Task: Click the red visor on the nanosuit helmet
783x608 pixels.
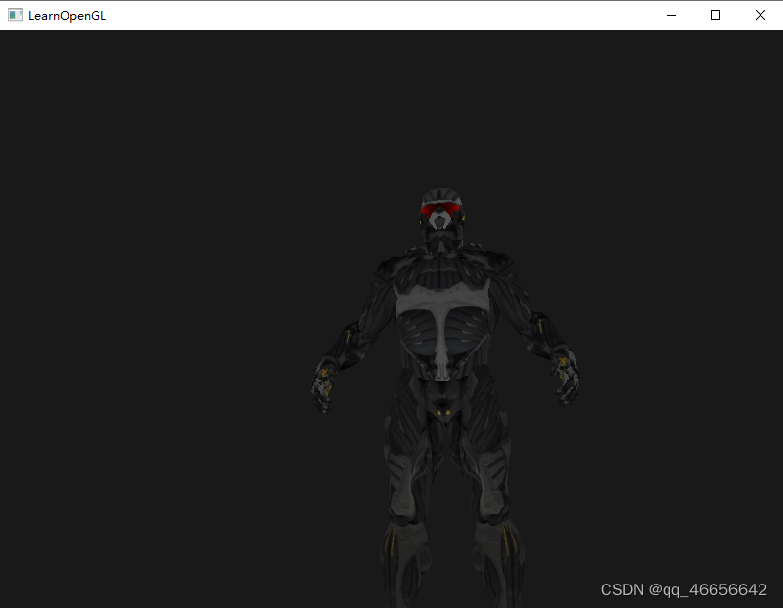Action: tap(442, 208)
